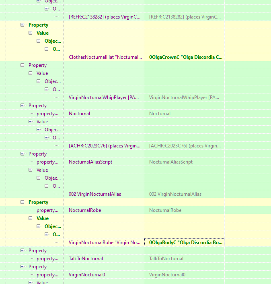The width and height of the screenshot is (271, 284).
Task: Select the gray NocturnalAliasScript cell
Action: [x=184, y=162]
